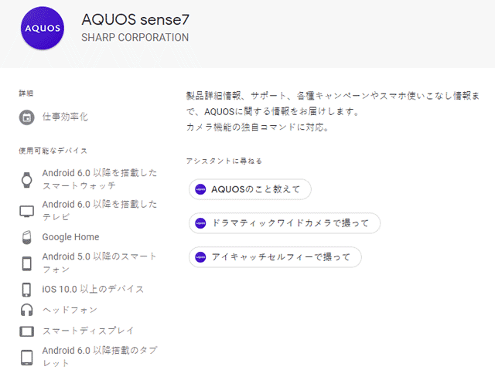Click the Google Home speaker icon

click(x=27, y=237)
